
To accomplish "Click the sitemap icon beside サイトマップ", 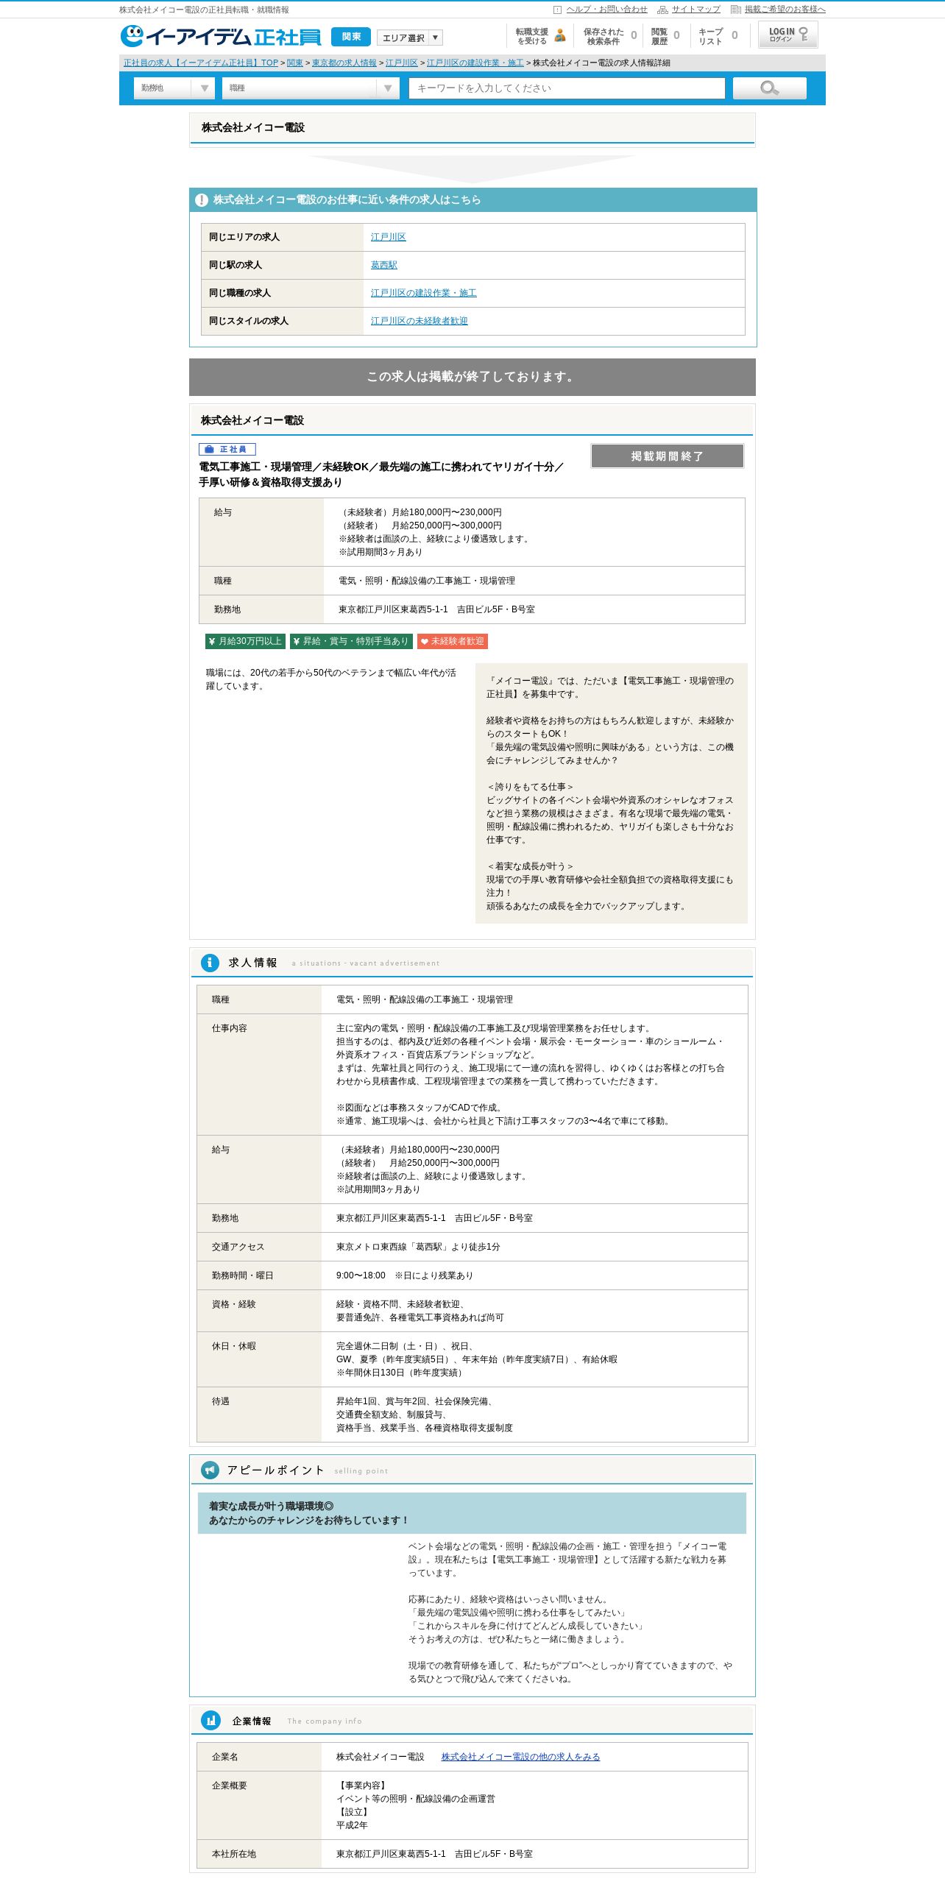I will (662, 10).
